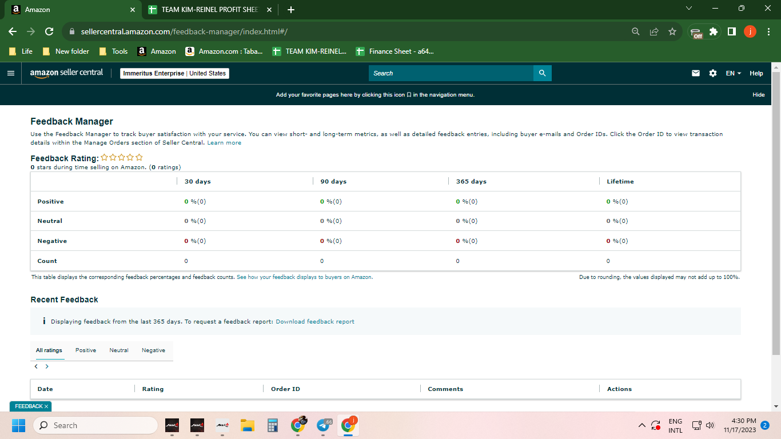The height and width of the screenshot is (439, 781).
Task: Open File Explorer from the taskbar
Action: 247,425
